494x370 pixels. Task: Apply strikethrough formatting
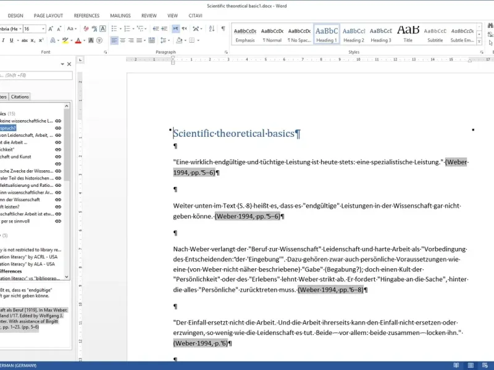click(25, 41)
